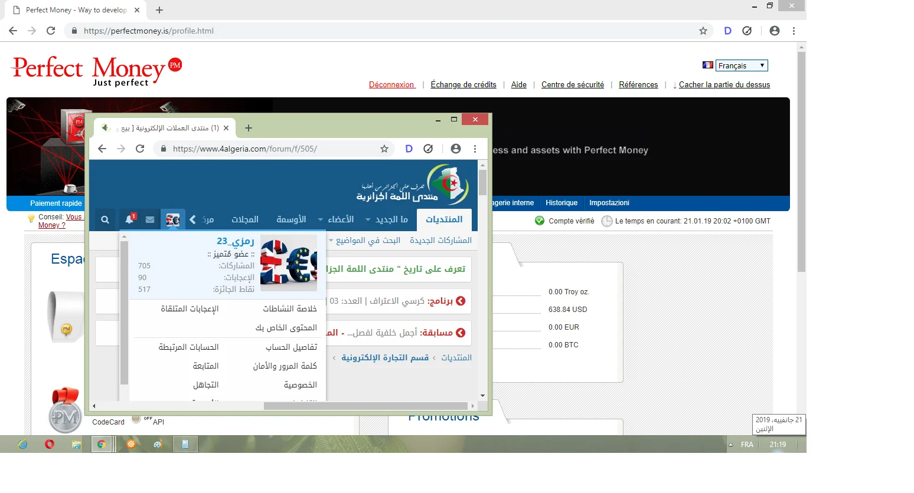Open Chrome menu in the Perfect Money window

coord(794,31)
